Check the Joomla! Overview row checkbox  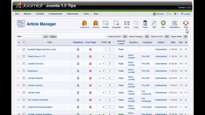[x=24, y=64]
